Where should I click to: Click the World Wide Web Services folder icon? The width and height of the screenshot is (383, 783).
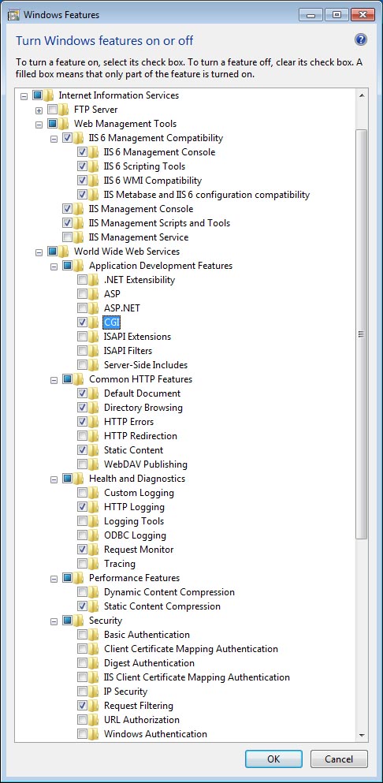tap(64, 252)
